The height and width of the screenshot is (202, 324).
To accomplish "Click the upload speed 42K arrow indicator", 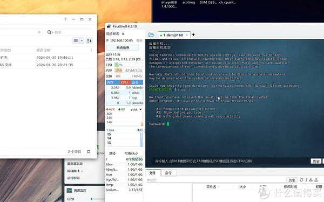I will pos(110,109).
